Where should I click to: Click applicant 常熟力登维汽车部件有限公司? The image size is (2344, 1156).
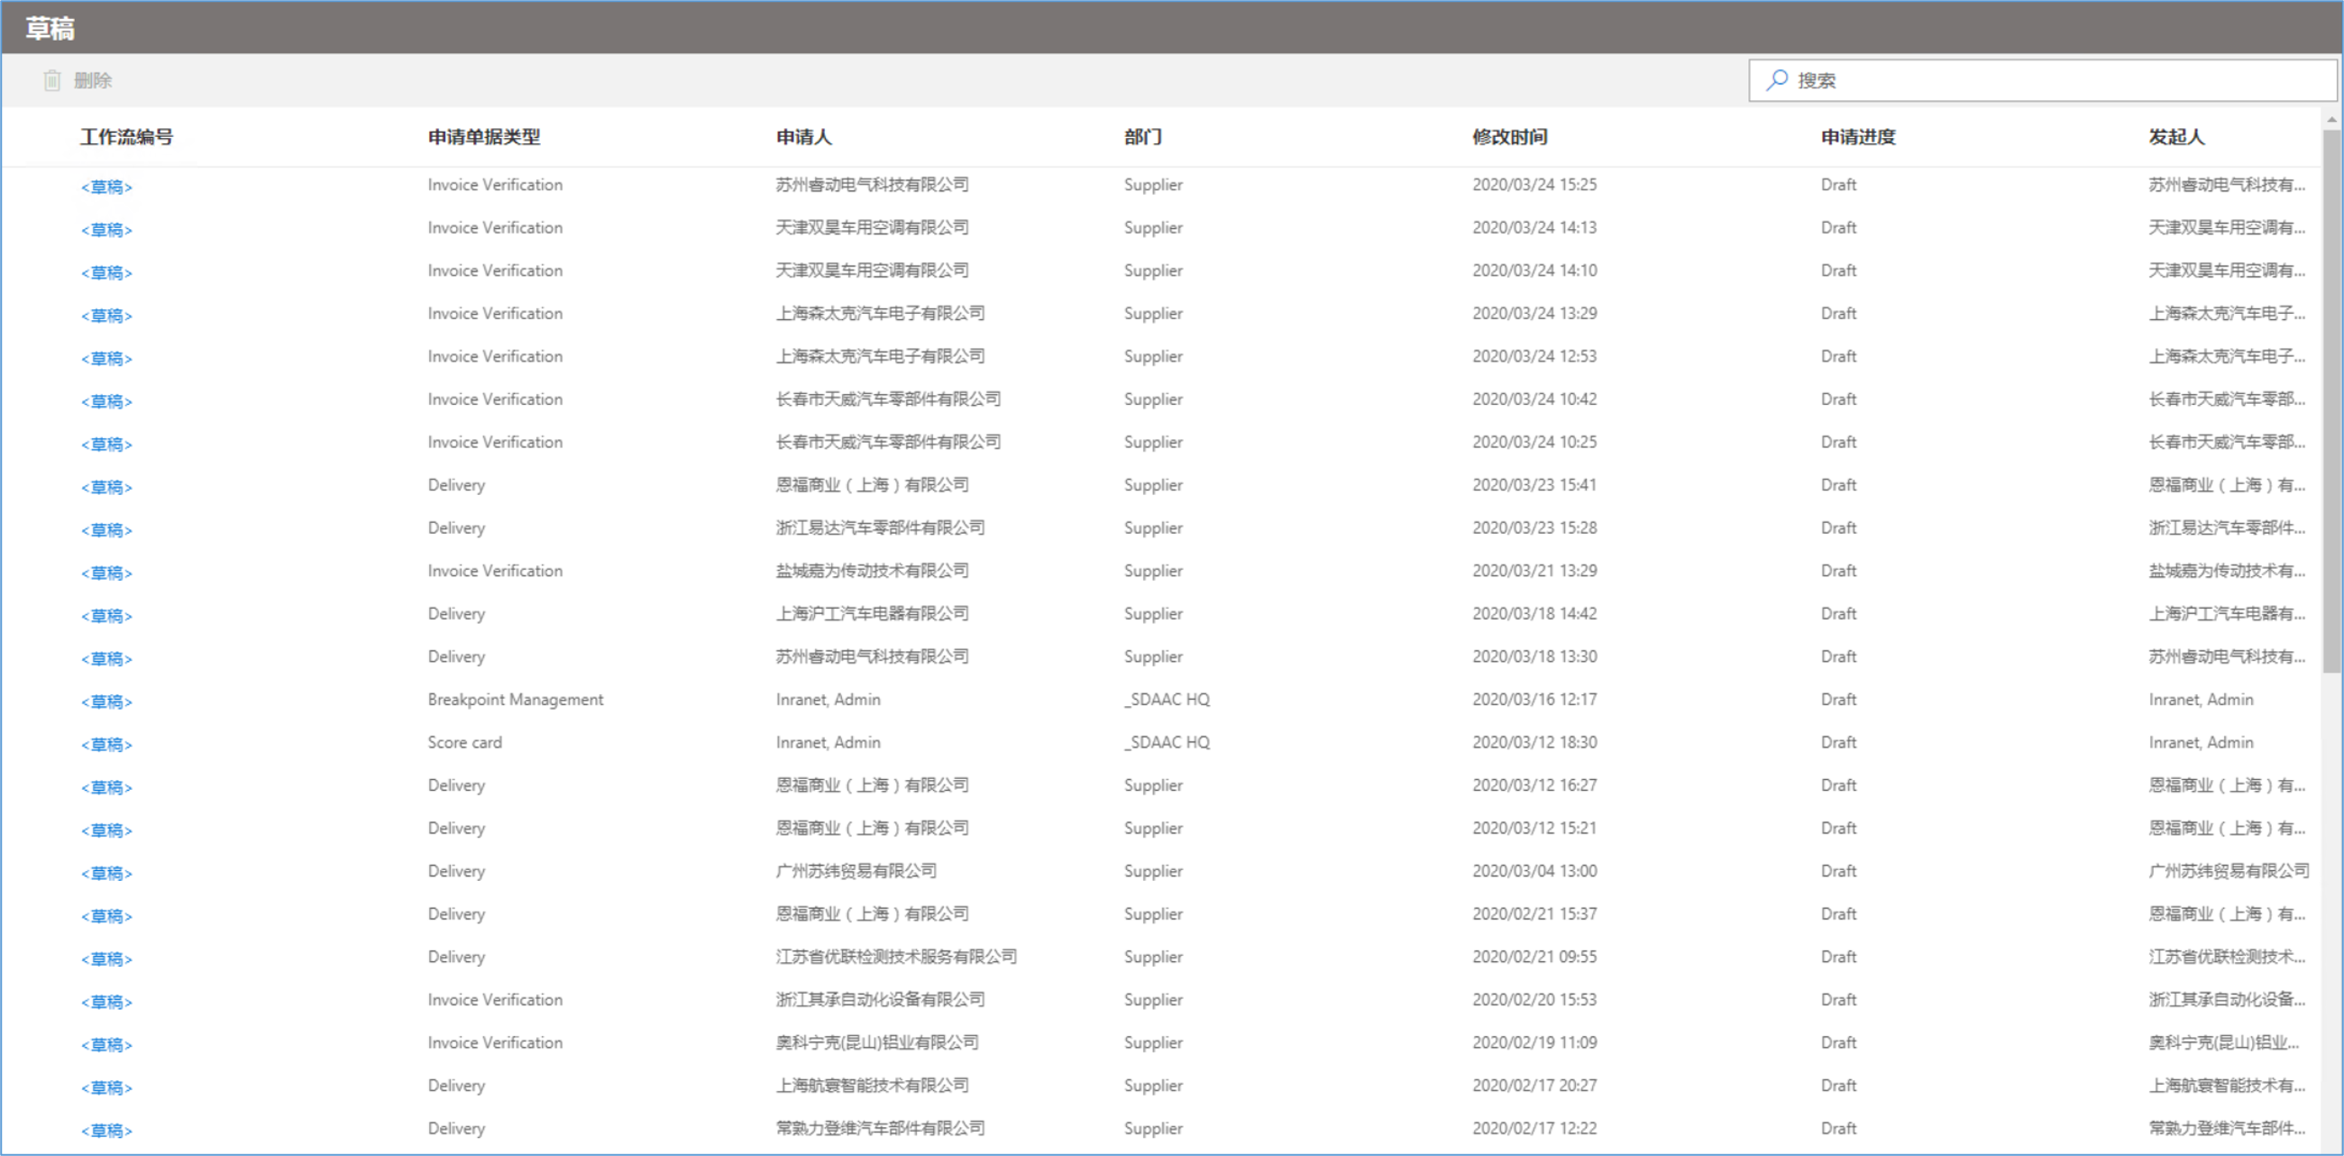[x=880, y=1127]
